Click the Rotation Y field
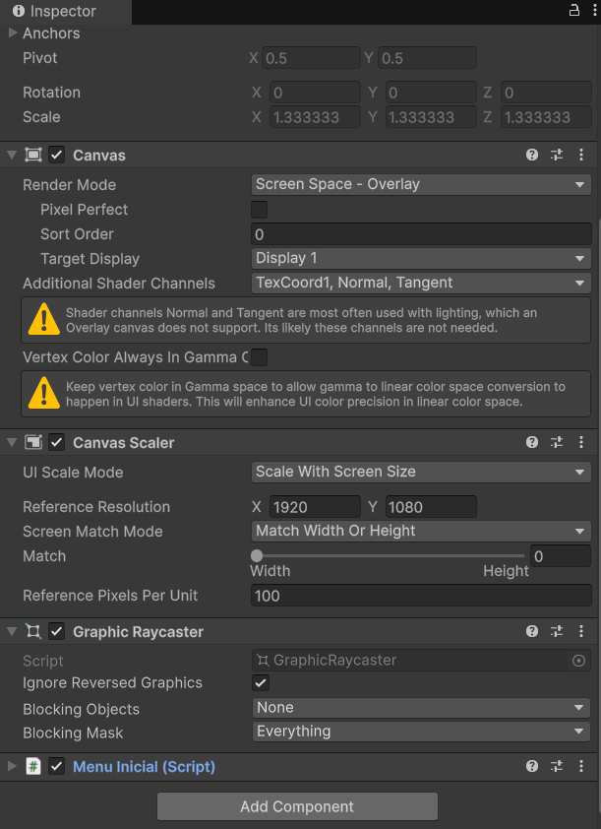The height and width of the screenshot is (829, 601). pyautogui.click(x=431, y=93)
